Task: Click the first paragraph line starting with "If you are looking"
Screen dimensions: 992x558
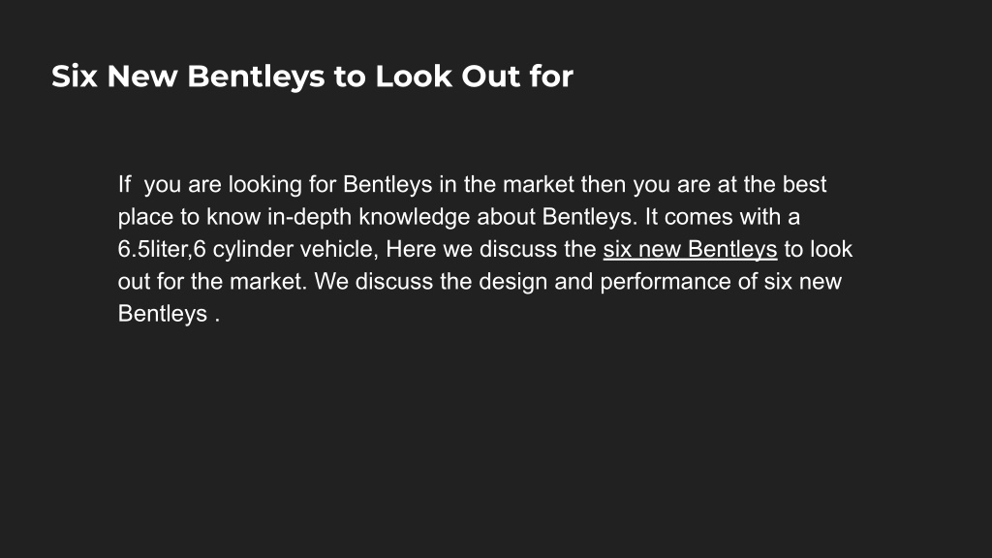Action: click(472, 185)
